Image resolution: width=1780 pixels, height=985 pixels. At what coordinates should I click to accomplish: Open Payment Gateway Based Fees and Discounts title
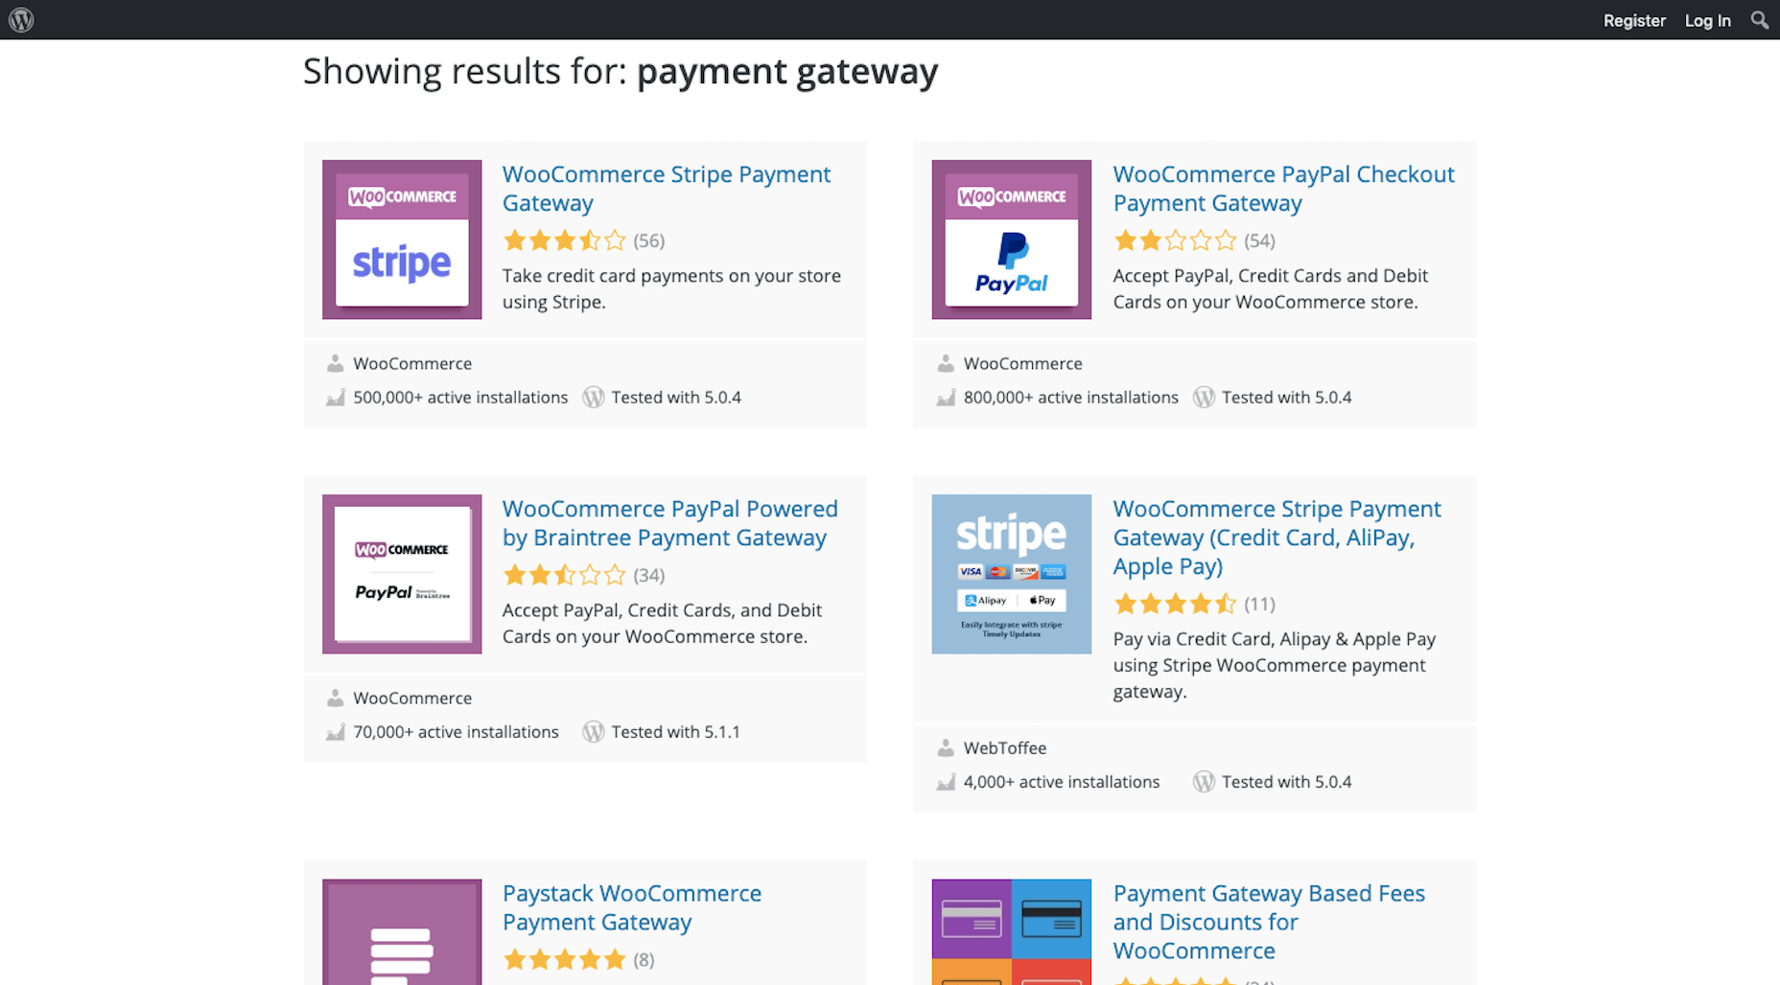pos(1269,921)
